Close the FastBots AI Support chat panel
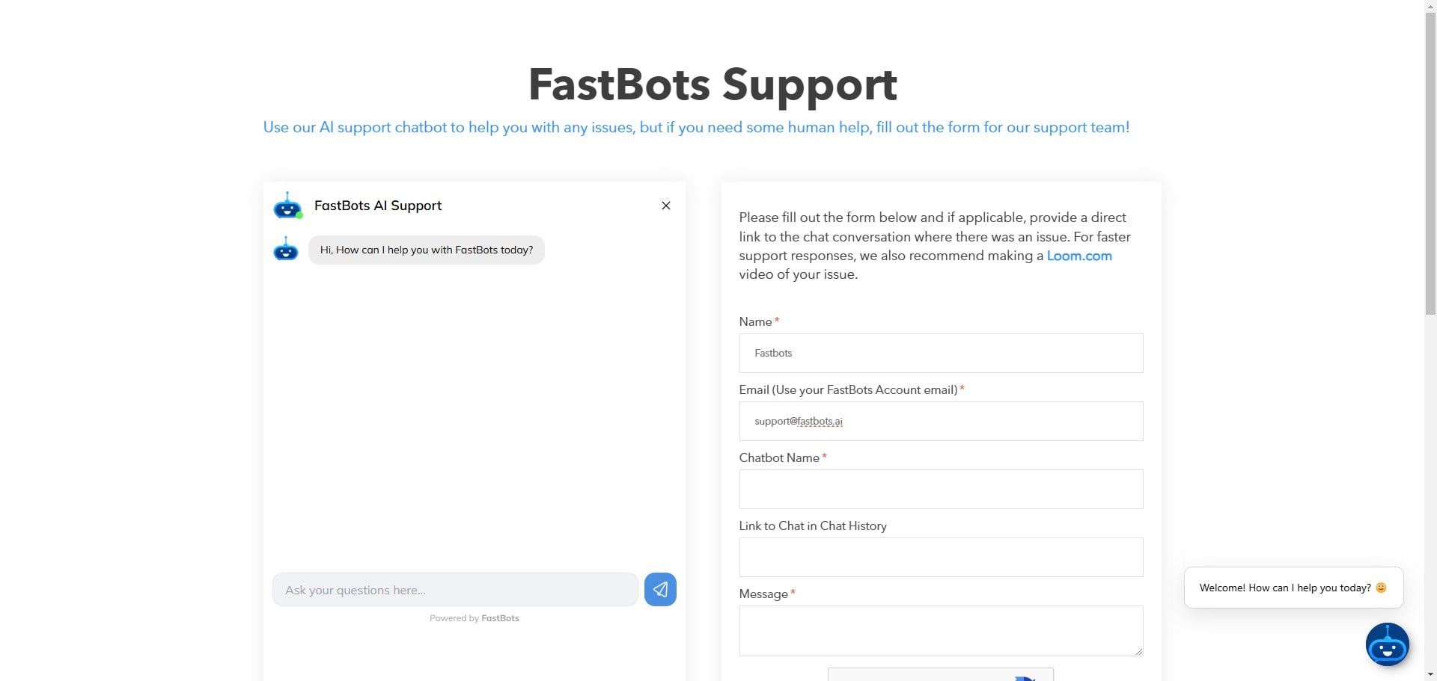1437x681 pixels. coord(666,206)
